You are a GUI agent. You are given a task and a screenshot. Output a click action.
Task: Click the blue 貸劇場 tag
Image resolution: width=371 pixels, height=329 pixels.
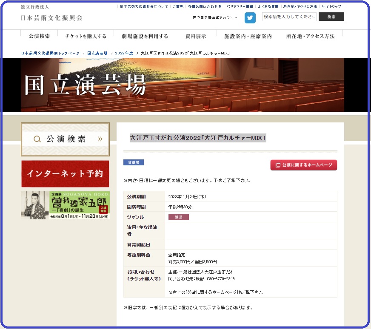click(x=134, y=162)
